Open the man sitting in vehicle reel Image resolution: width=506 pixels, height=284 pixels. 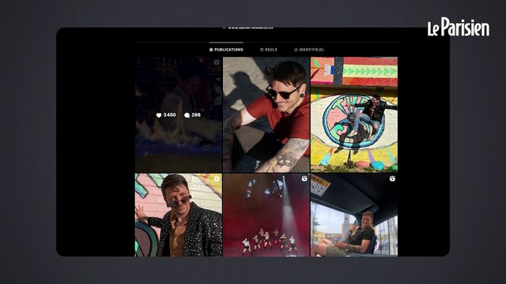point(354,215)
